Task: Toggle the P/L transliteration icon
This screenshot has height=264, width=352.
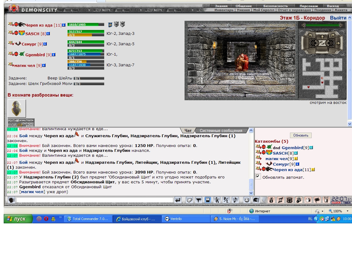Action: tap(226, 200)
